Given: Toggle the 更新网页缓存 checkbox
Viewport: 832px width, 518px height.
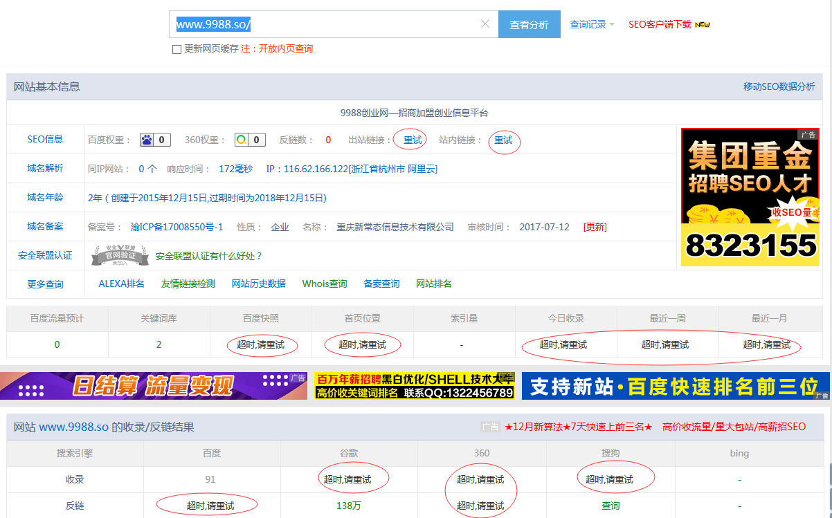Looking at the screenshot, I should click(x=177, y=49).
